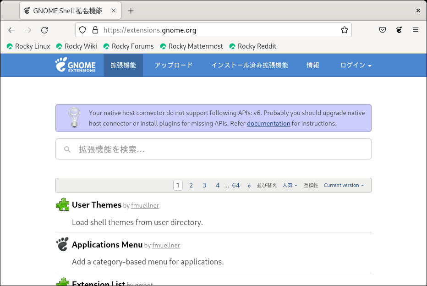Open fmuellner link beside Applications Menu

coord(166,245)
